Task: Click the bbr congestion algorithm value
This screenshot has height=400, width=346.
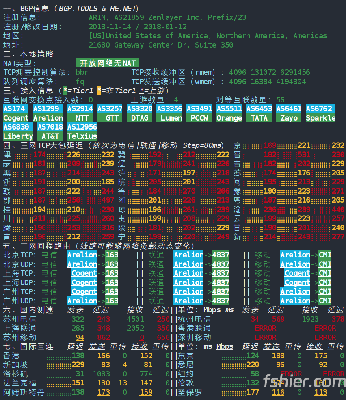Action: [x=82, y=72]
